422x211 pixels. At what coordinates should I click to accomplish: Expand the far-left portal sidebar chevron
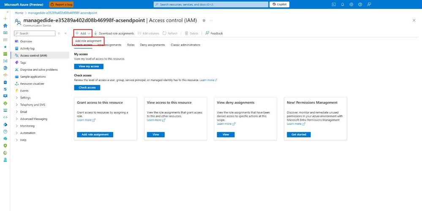point(7,12)
